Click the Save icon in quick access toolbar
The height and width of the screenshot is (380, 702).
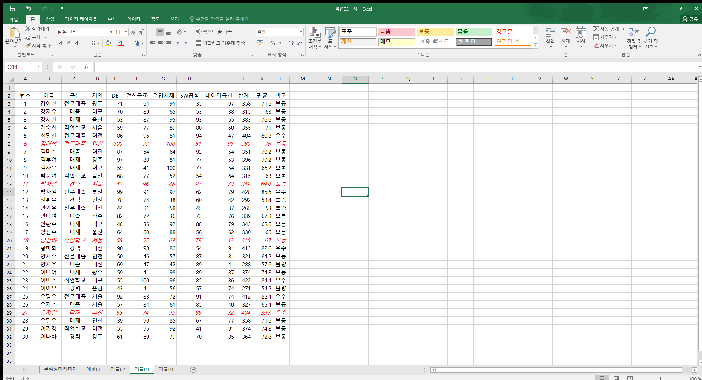(x=13, y=8)
